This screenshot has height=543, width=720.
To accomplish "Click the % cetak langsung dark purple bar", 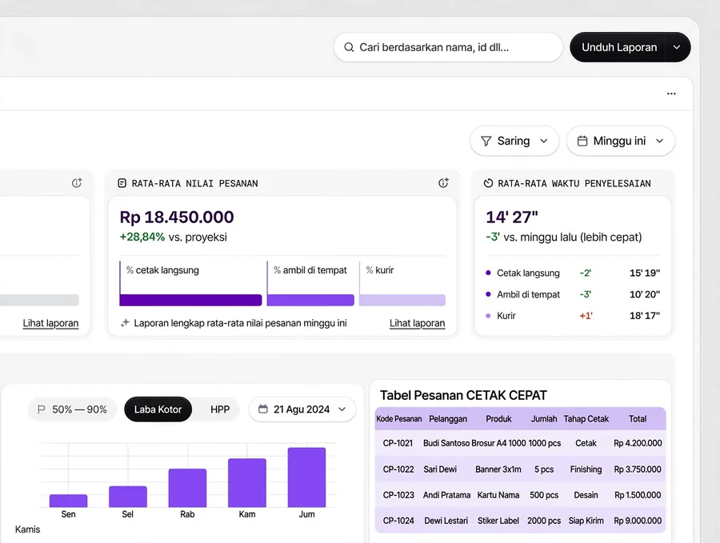I will [x=190, y=300].
